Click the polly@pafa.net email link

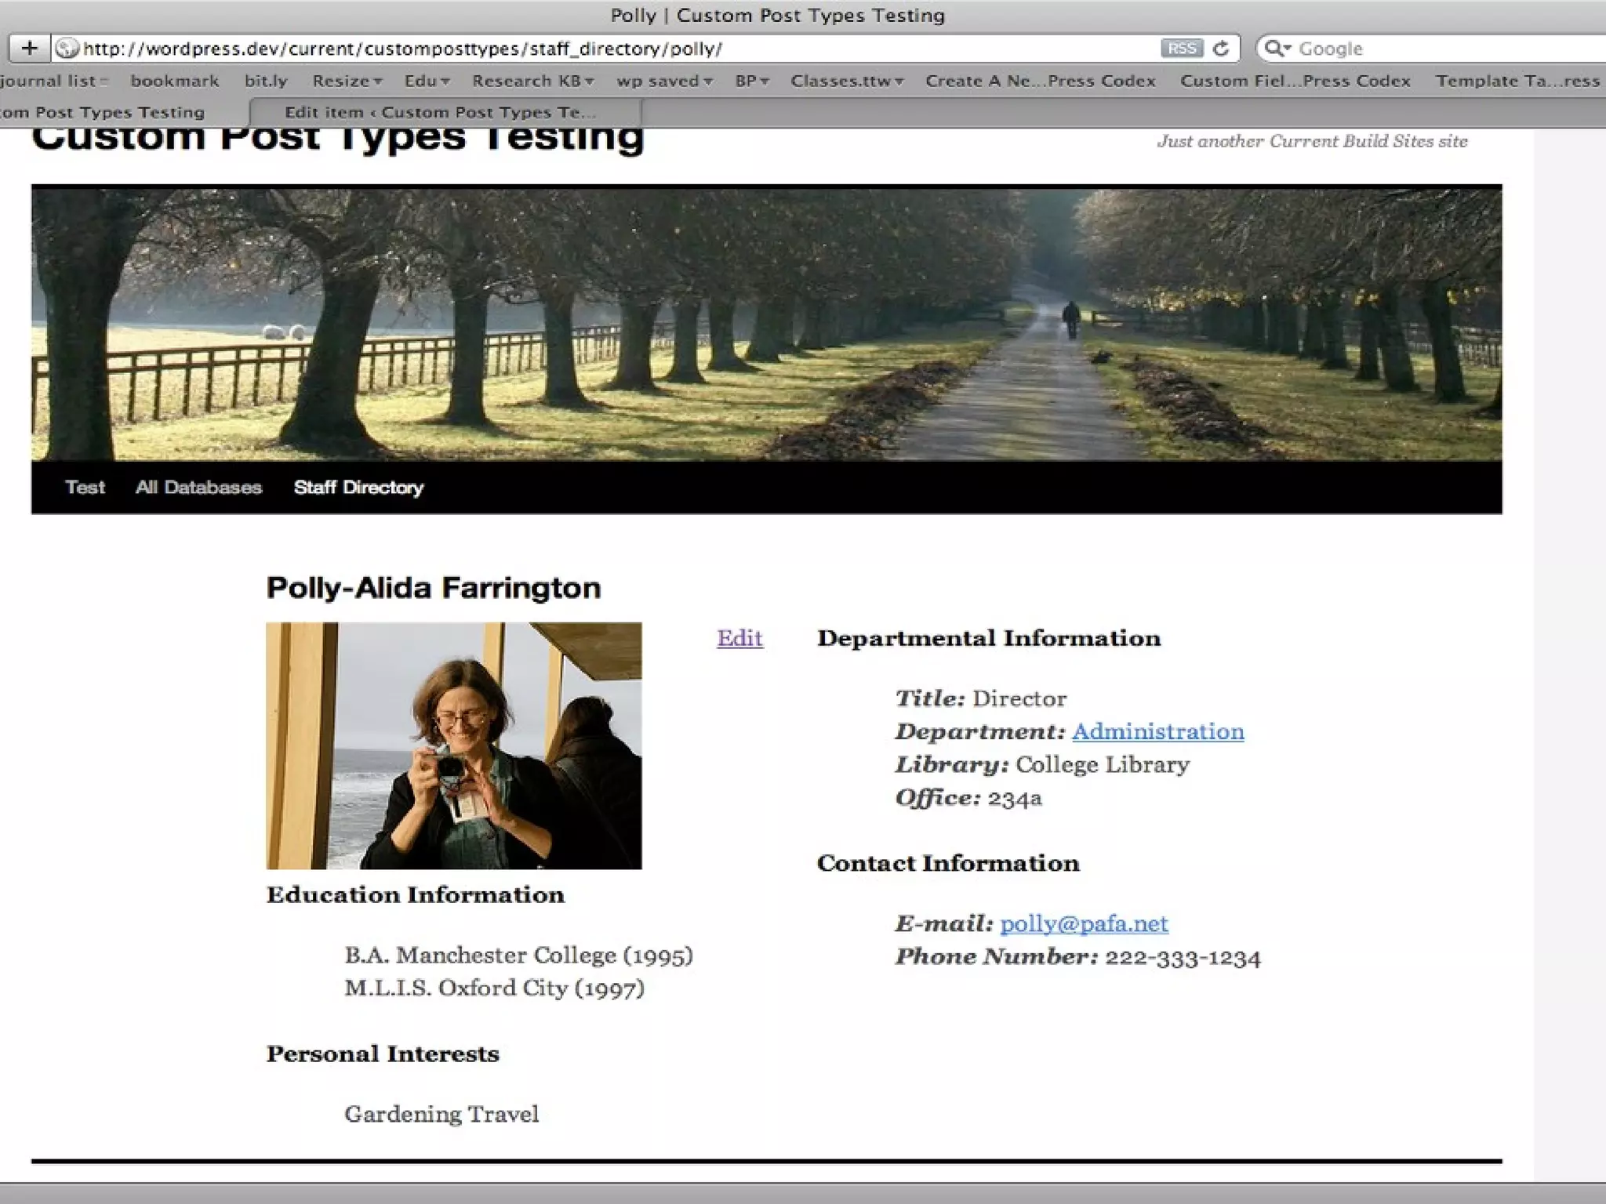pos(1084,923)
